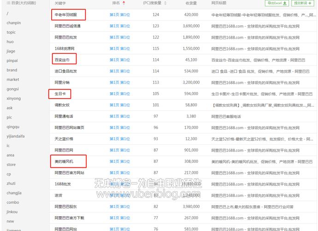Screen dimensions: 318x231
Task: Select the jiage directory
Action: [11, 51]
